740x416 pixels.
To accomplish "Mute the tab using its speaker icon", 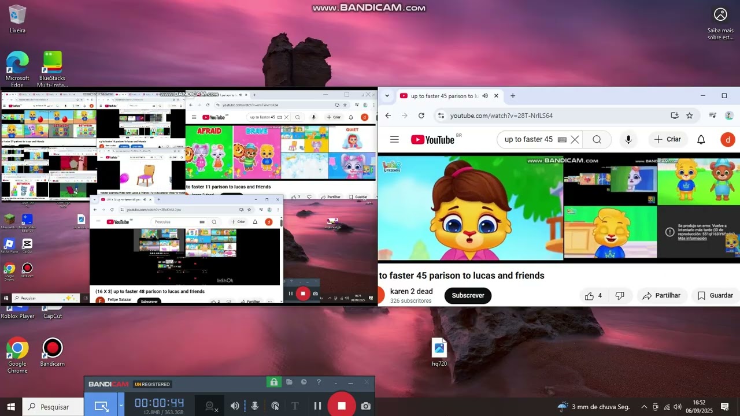I will coord(485,96).
